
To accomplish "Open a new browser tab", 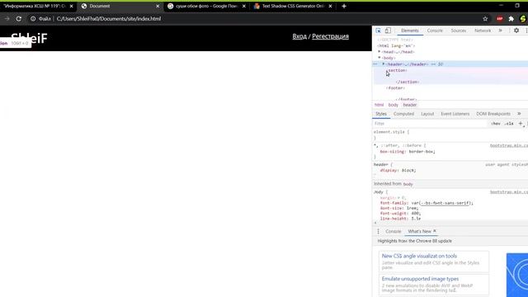I will tap(344, 6).
